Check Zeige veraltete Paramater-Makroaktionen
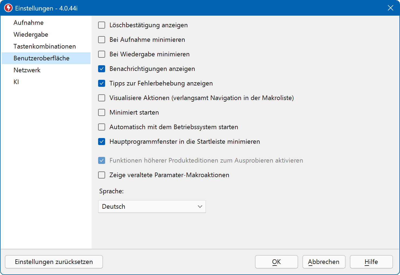The height and width of the screenshot is (275, 400). (x=102, y=175)
